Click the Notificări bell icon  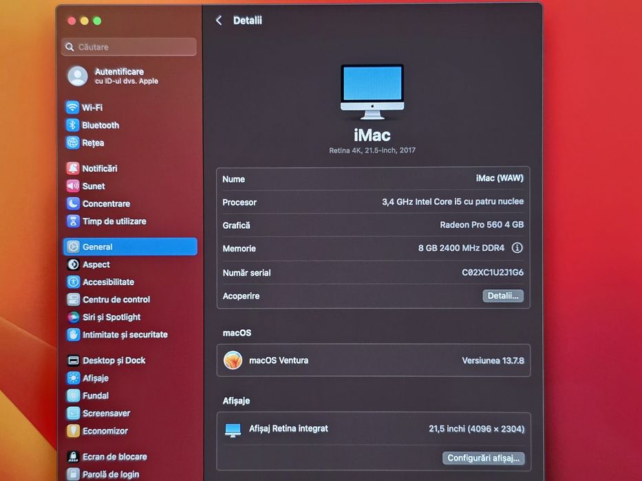pyautogui.click(x=73, y=168)
